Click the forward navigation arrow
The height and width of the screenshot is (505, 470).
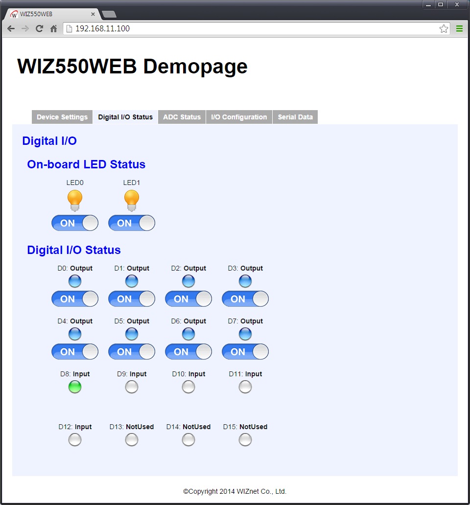tap(25, 29)
